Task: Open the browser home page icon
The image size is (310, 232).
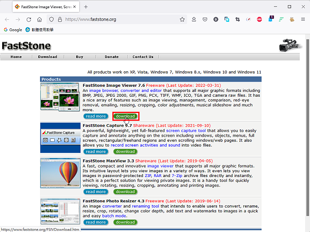Action: tap(40, 19)
